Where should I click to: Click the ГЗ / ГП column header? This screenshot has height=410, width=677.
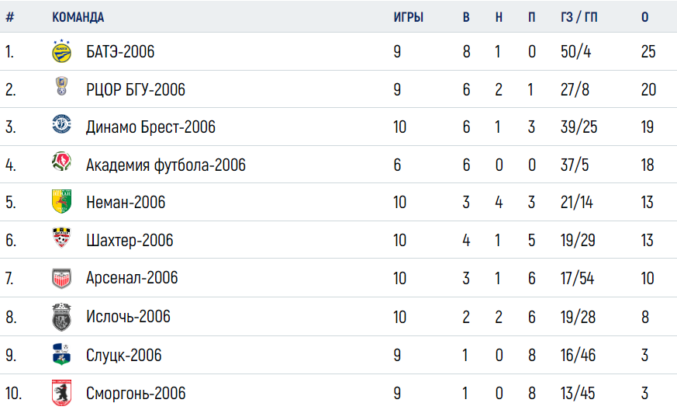point(579,17)
